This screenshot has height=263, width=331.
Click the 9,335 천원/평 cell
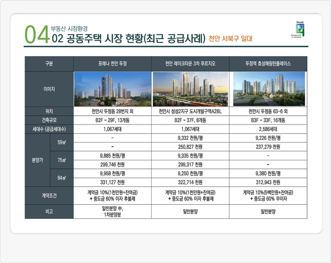pos(190,156)
